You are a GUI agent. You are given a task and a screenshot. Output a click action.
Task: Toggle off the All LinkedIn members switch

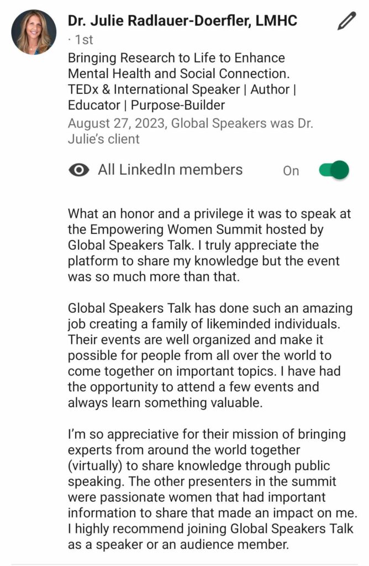334,170
